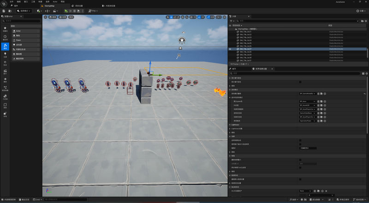Open the HUD class BP_AuraHUD dropdown

pyautogui.click(x=307, y=105)
